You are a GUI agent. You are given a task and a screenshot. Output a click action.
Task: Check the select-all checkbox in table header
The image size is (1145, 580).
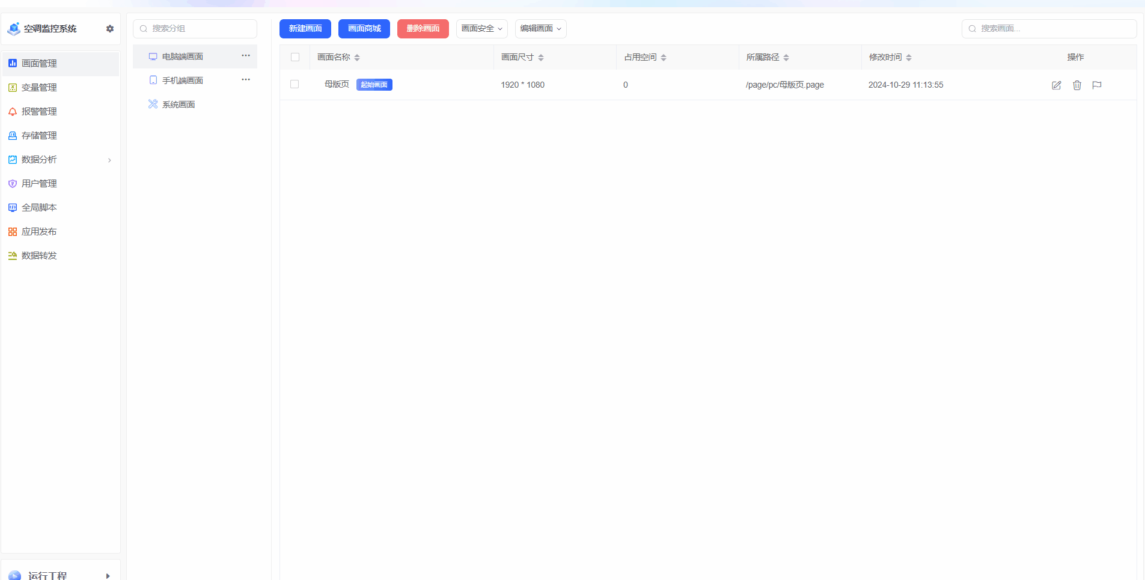295,56
